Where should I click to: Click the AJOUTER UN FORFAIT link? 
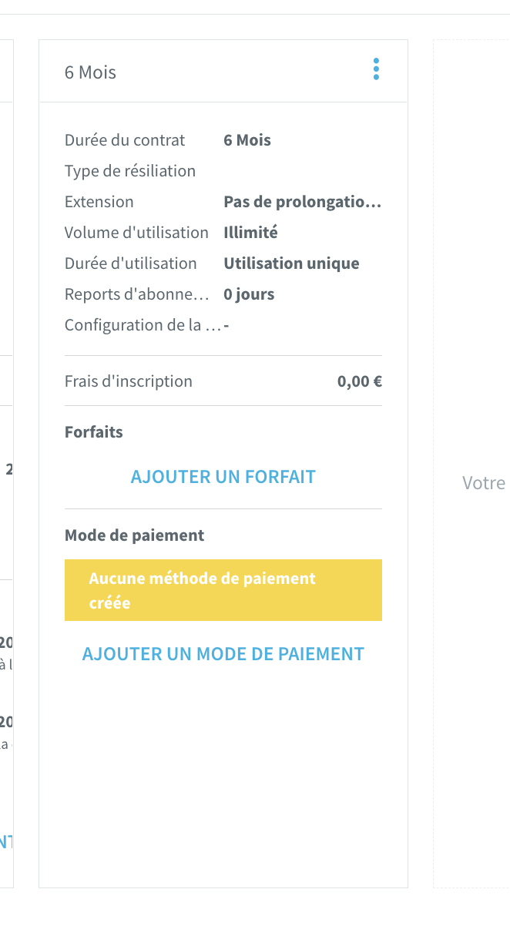[223, 477]
